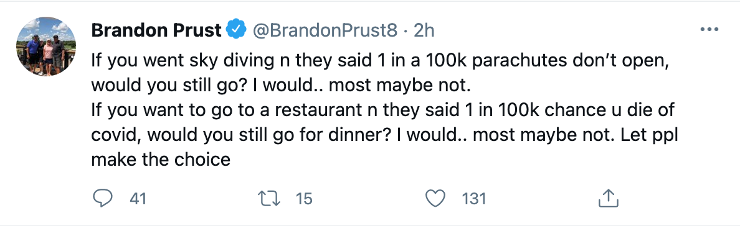Like the tweet with the heart icon
Image resolution: width=740 pixels, height=226 pixels.
(435, 198)
